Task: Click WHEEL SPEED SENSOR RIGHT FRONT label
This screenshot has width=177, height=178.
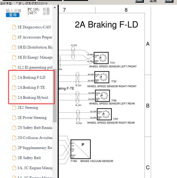Action: (112, 86)
